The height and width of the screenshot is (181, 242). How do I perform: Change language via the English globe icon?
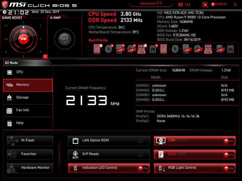pyautogui.click(x=219, y=4)
